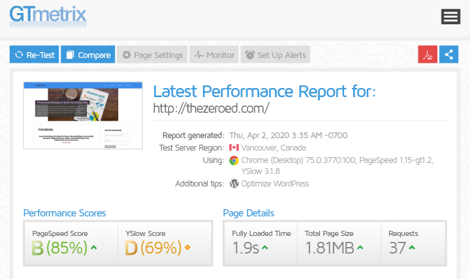Click the YSlow 3.1.8 text
Viewport: 470px width, 279px height.
tap(260, 171)
